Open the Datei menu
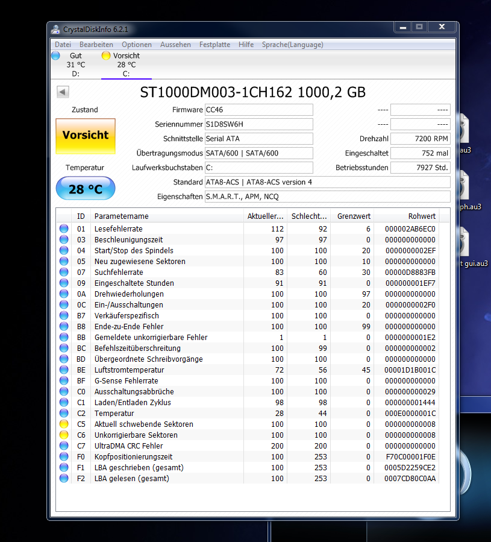491x542 pixels. click(x=63, y=45)
